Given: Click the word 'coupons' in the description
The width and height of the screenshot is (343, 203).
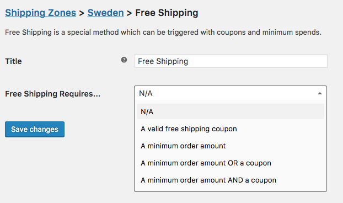Looking at the screenshot, I should coord(231,33).
